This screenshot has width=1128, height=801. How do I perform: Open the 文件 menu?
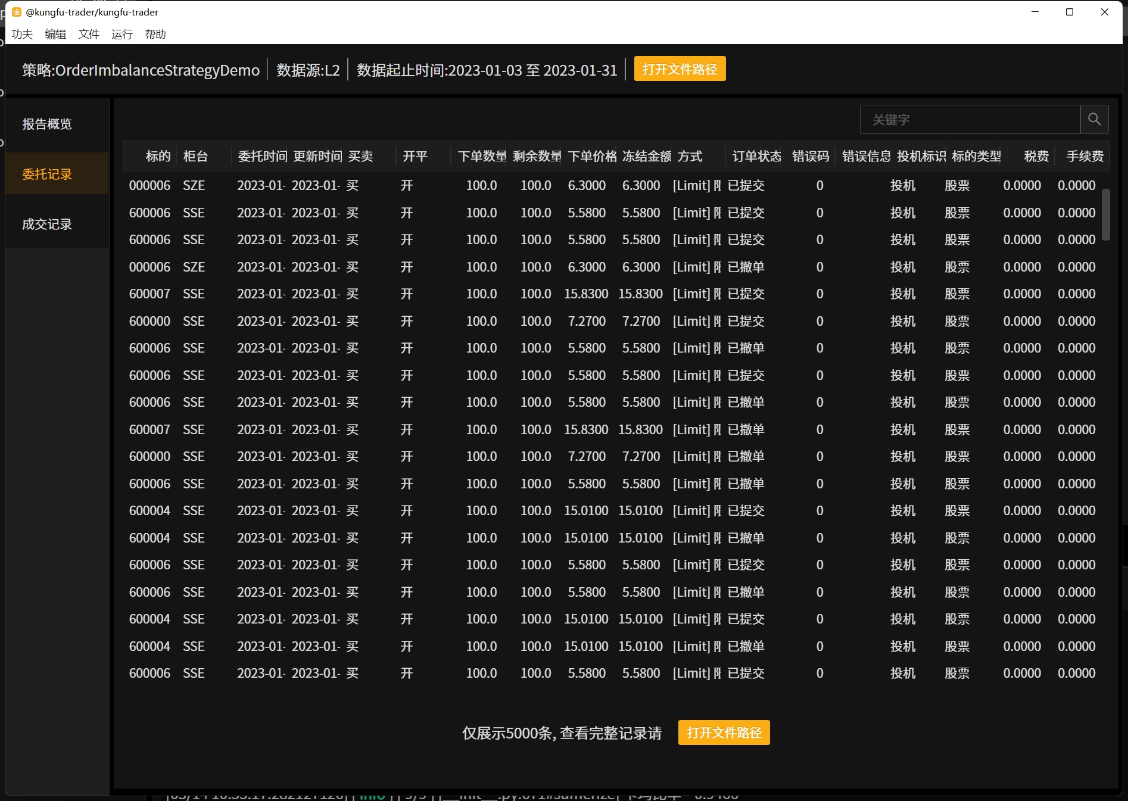pyautogui.click(x=89, y=35)
